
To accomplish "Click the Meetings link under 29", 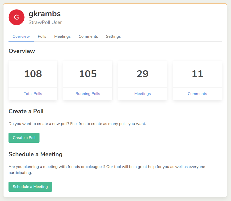I will [142, 94].
